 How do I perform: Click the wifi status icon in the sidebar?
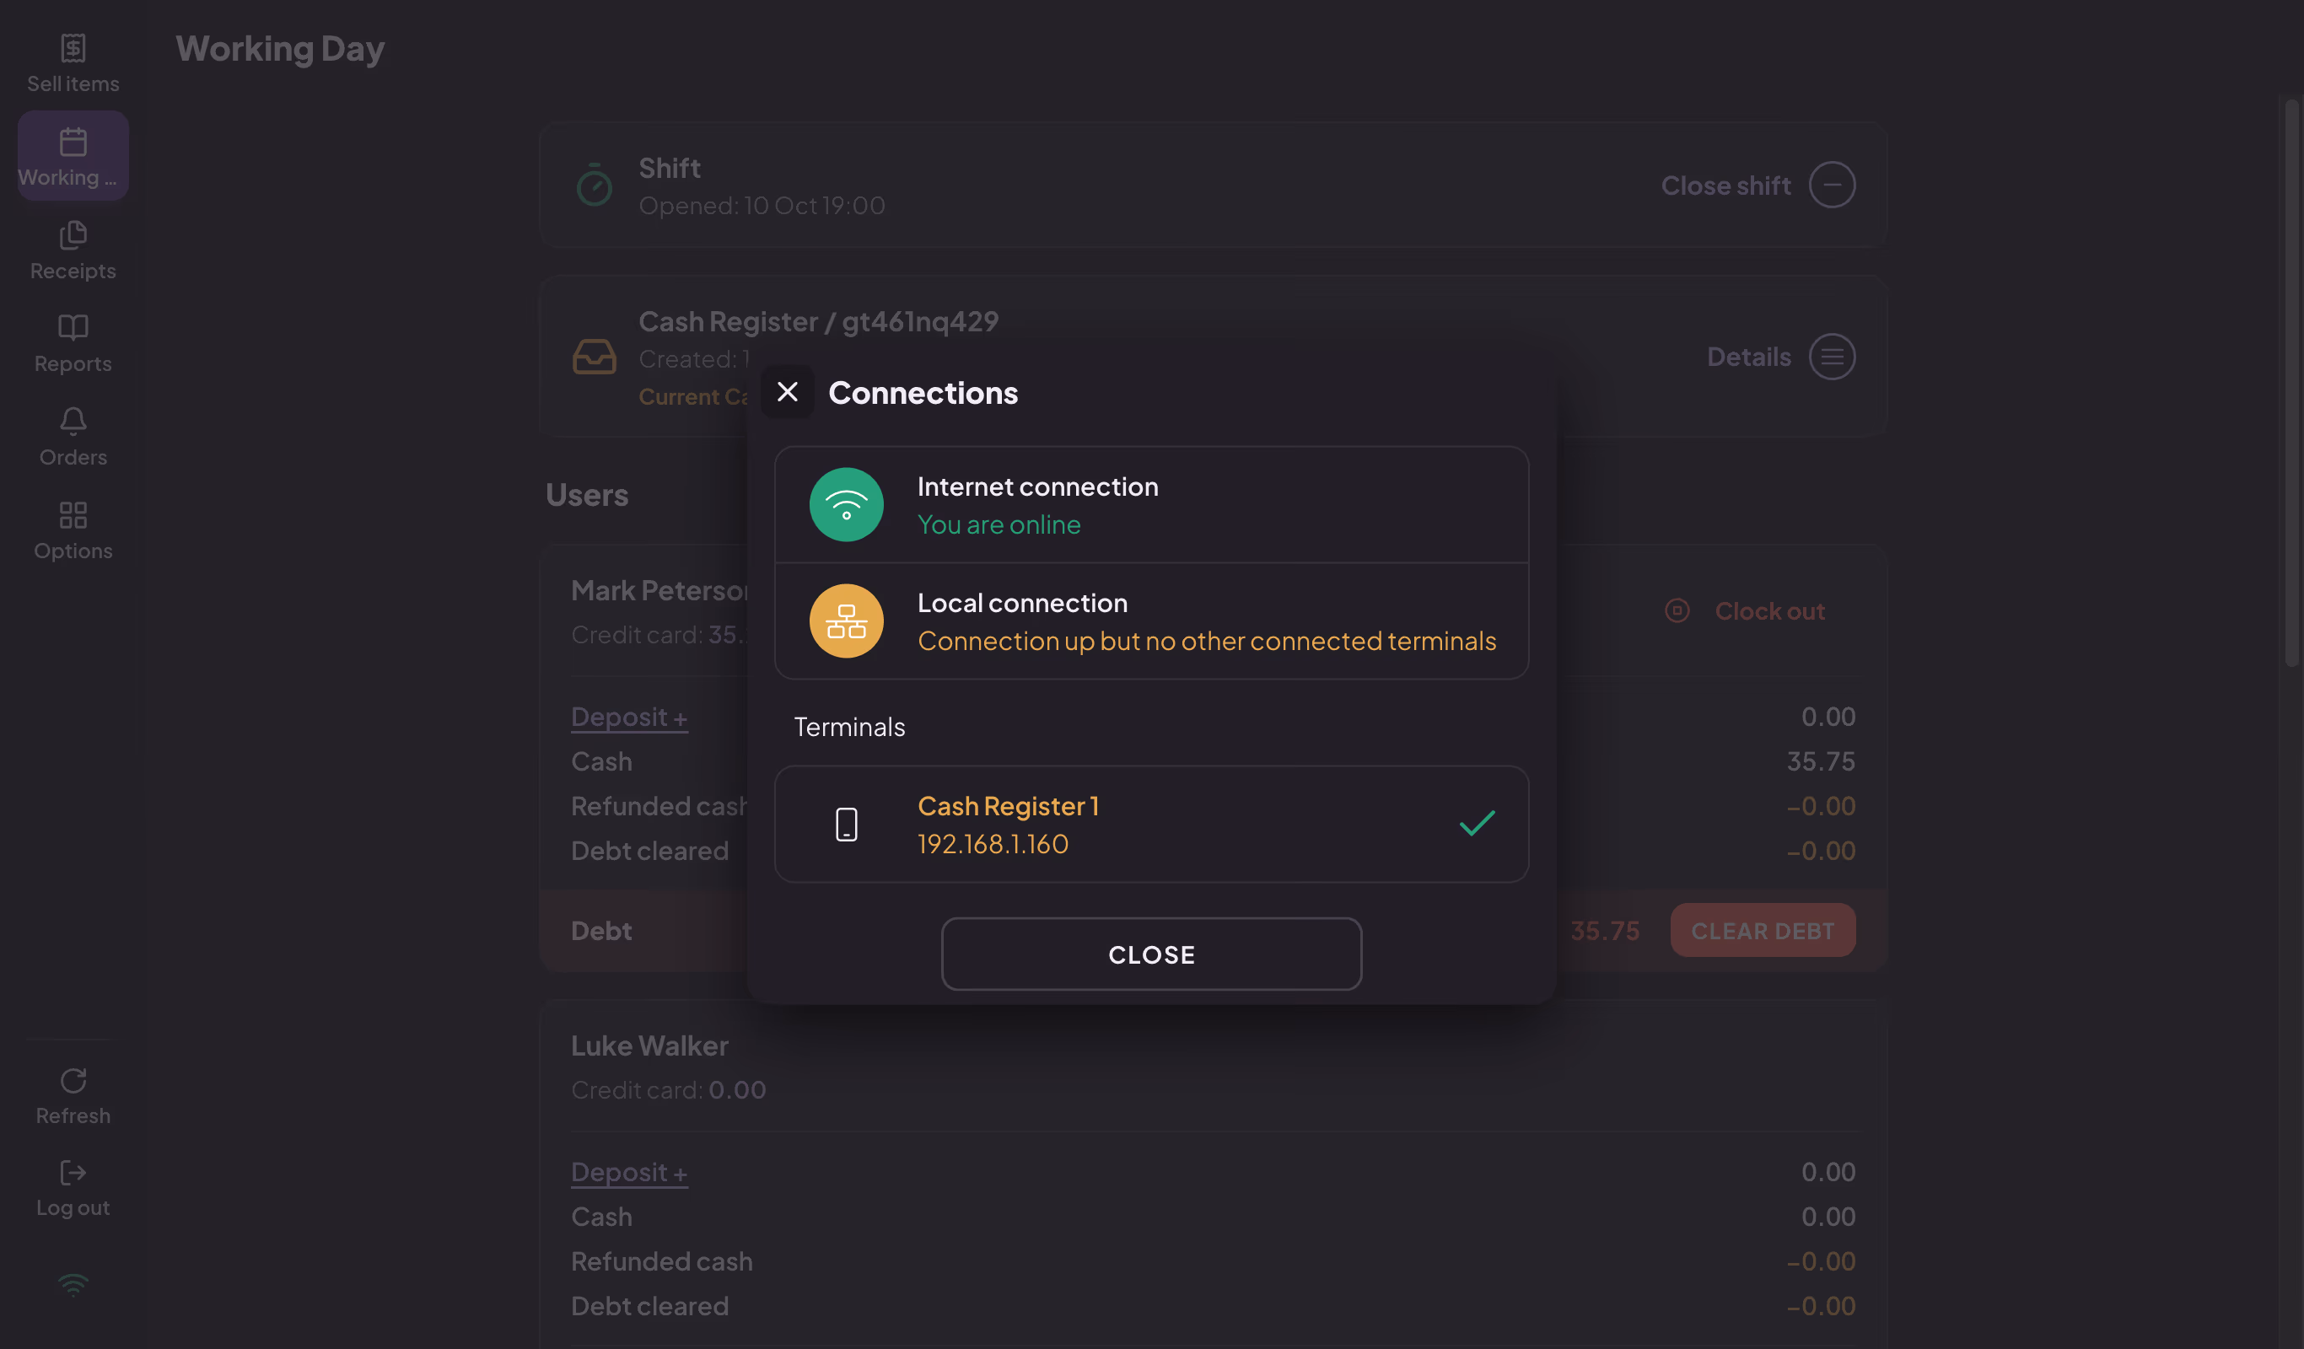(73, 1285)
